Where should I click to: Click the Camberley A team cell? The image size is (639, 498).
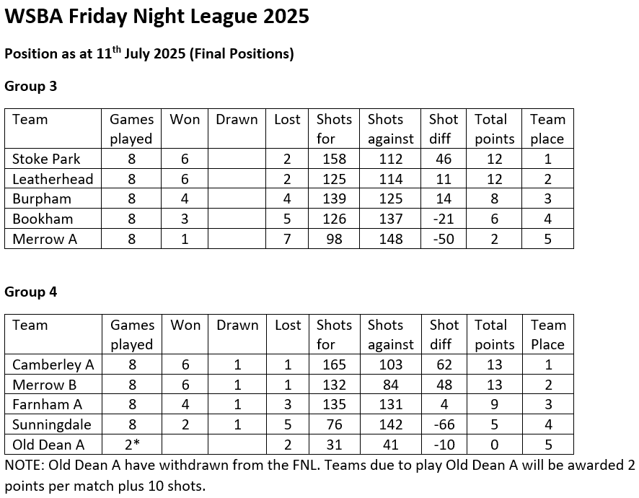coord(53,364)
